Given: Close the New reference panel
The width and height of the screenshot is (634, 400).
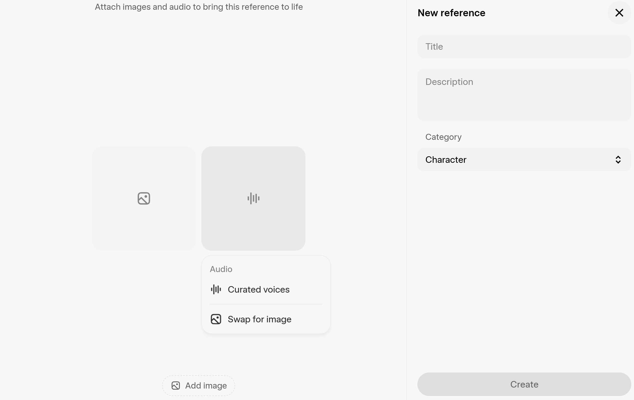Looking at the screenshot, I should pos(619,13).
